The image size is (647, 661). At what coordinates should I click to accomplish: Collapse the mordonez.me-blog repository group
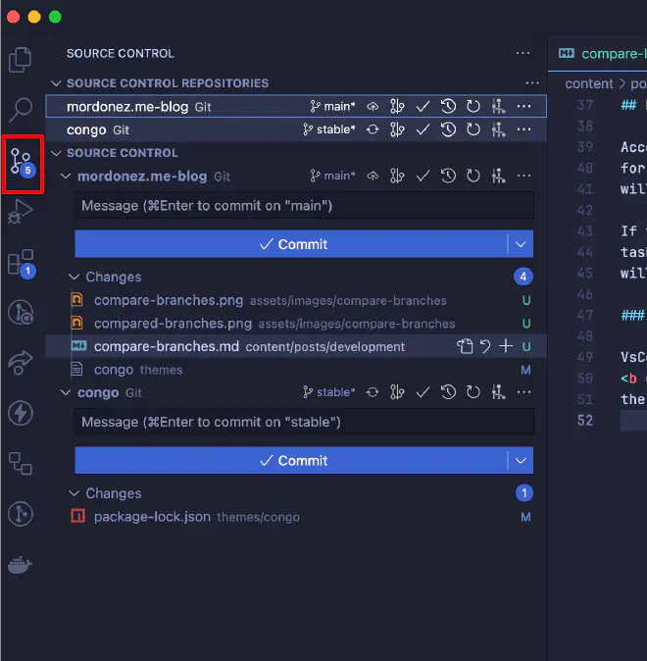point(66,177)
